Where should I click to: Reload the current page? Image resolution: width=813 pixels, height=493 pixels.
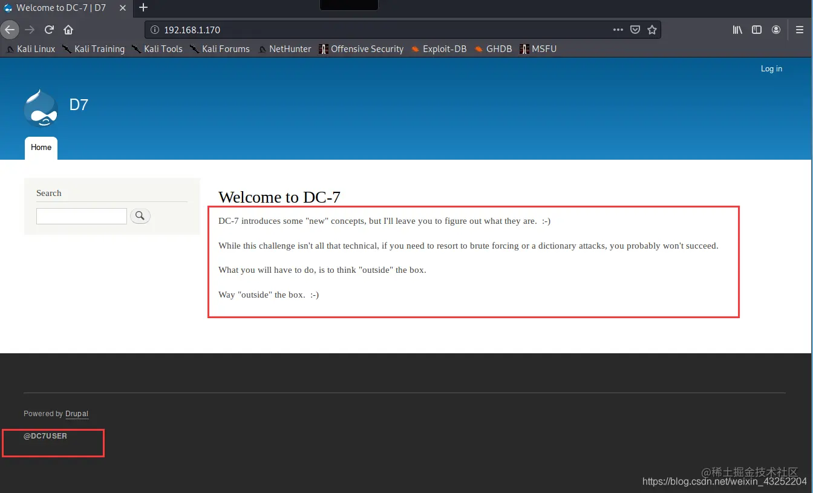click(50, 30)
